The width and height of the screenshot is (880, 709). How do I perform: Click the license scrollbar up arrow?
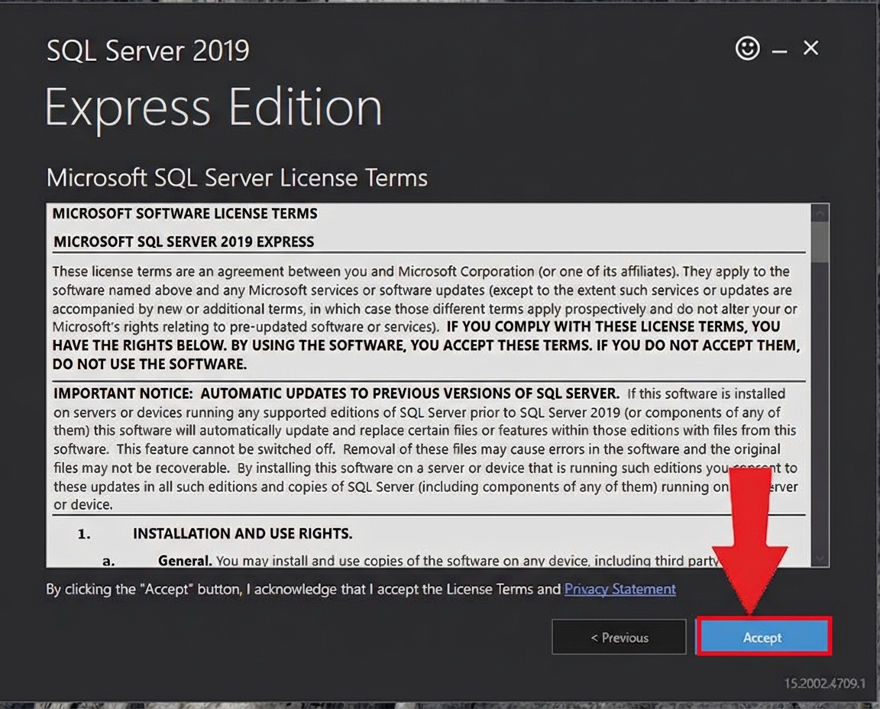coord(820,212)
